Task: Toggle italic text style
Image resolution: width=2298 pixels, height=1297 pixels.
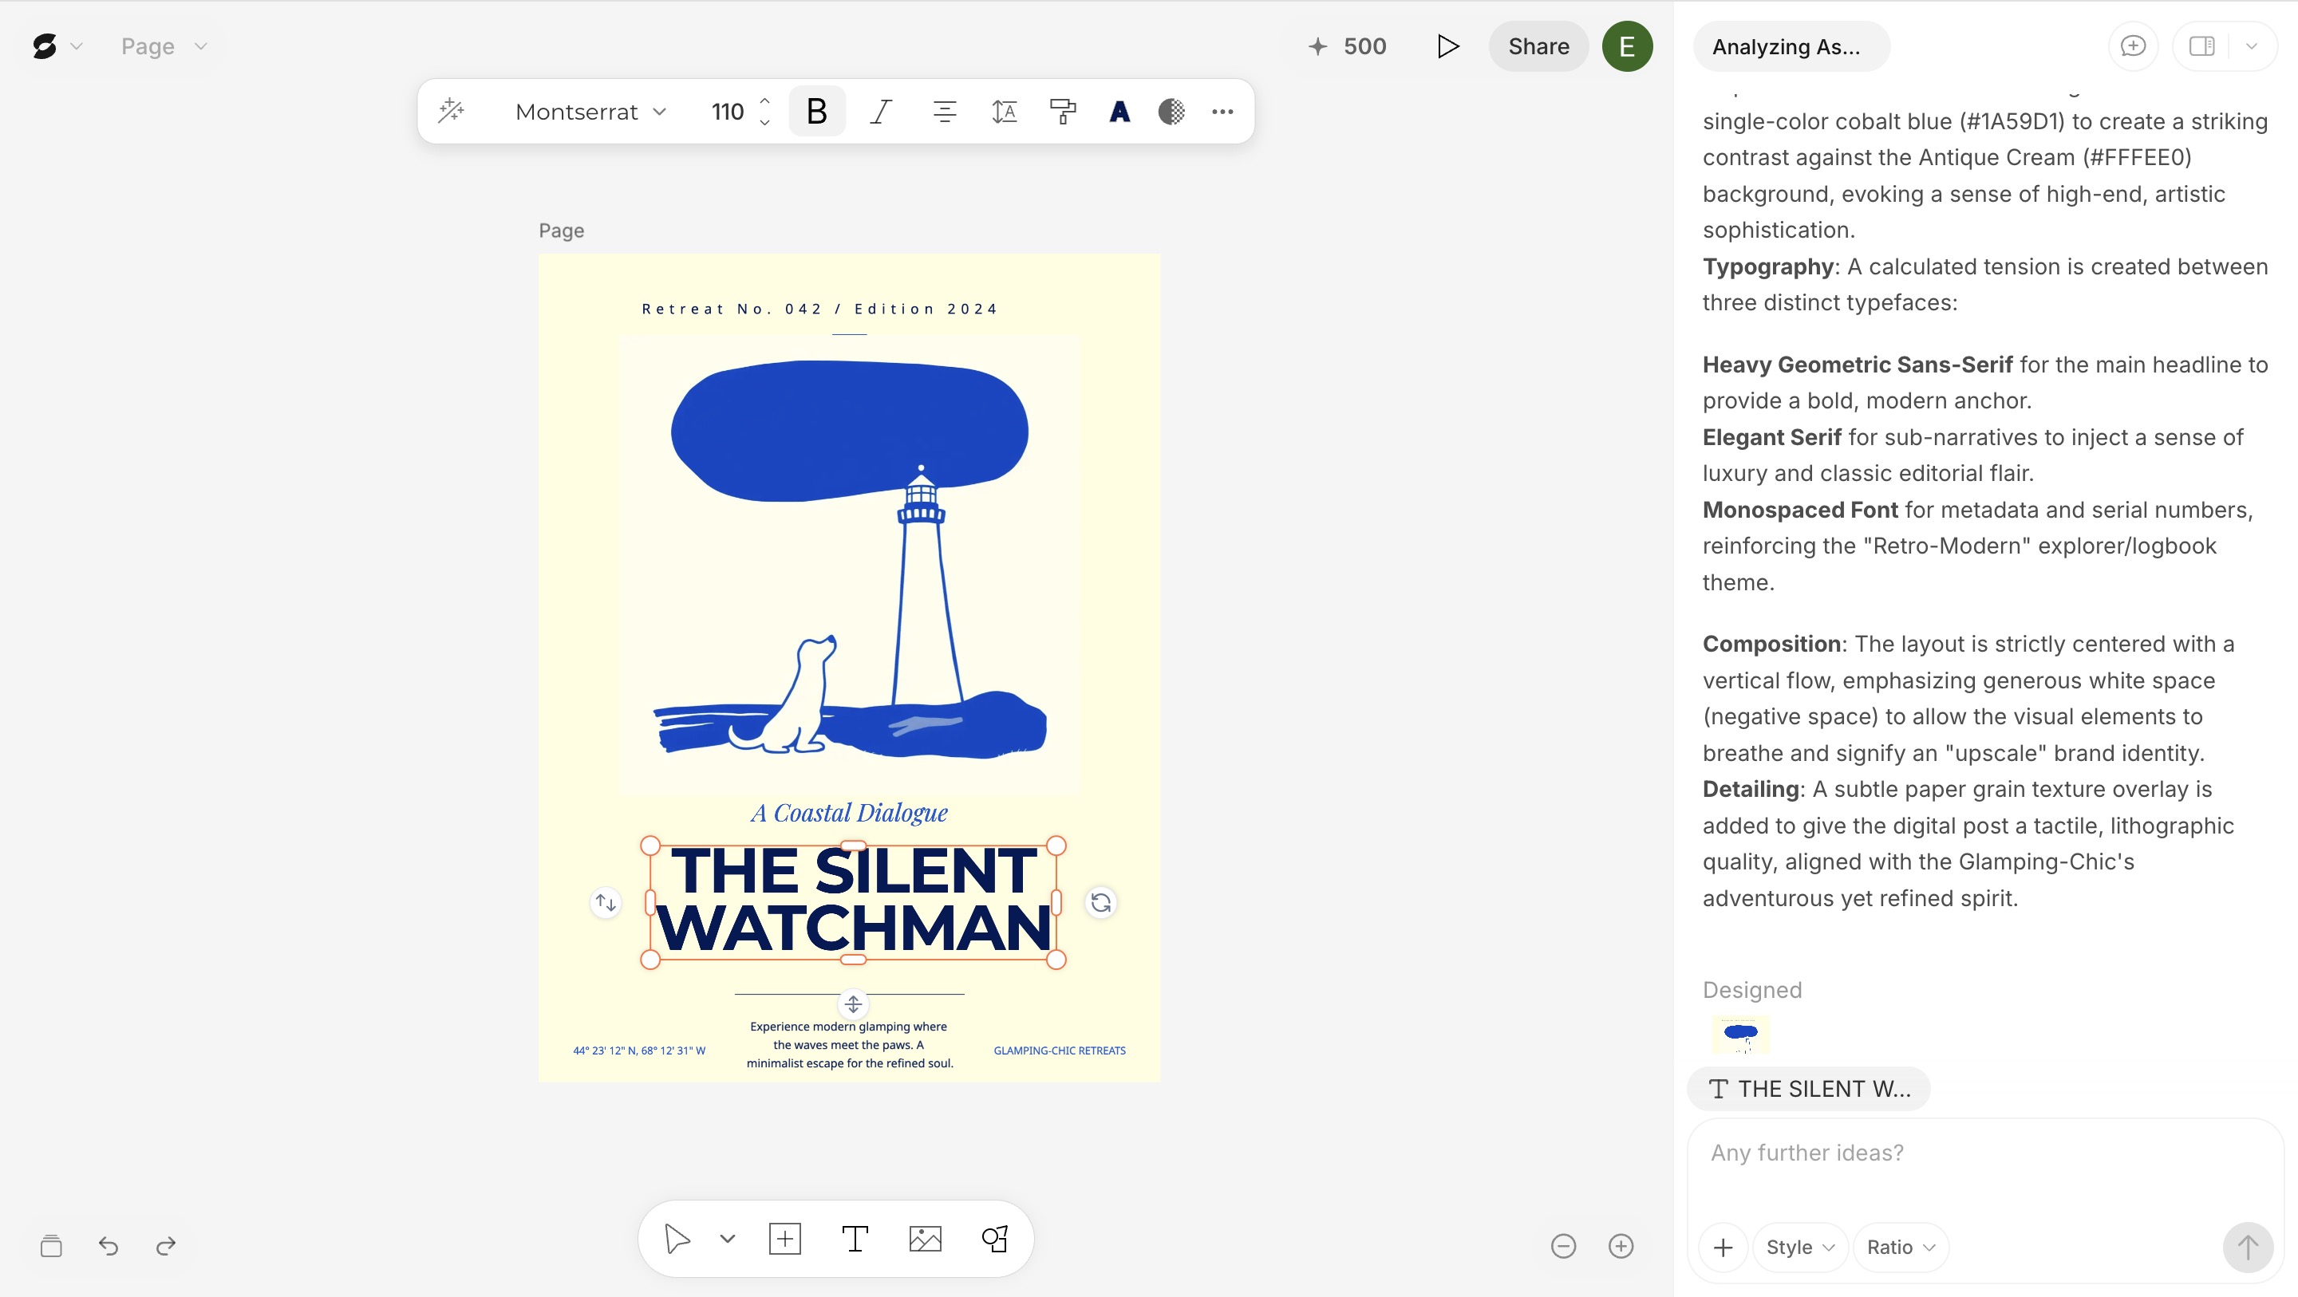Action: click(x=880, y=112)
